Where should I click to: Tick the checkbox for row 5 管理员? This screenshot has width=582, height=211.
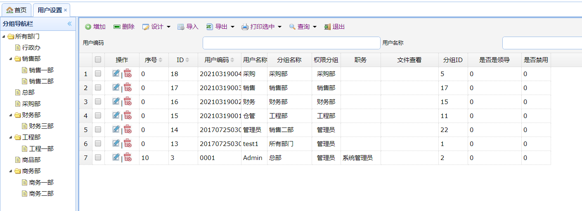click(x=98, y=130)
